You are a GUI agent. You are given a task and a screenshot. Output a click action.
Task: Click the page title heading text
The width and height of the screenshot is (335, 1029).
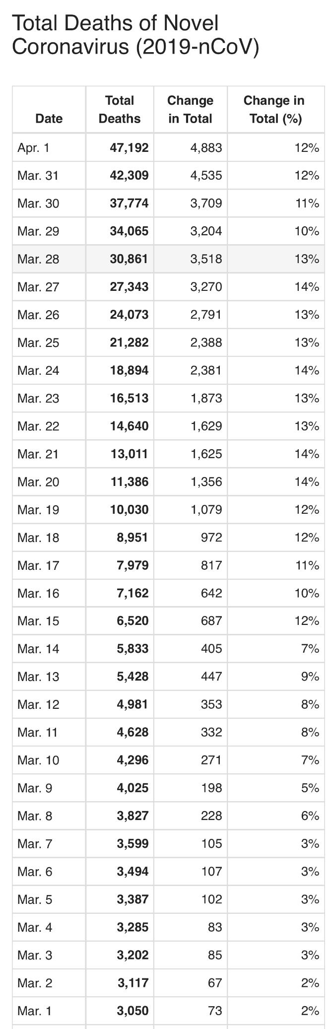(135, 35)
